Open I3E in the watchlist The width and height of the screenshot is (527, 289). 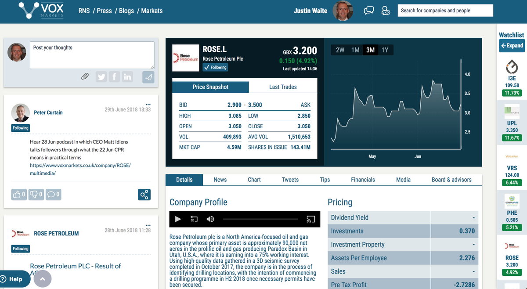tap(512, 78)
